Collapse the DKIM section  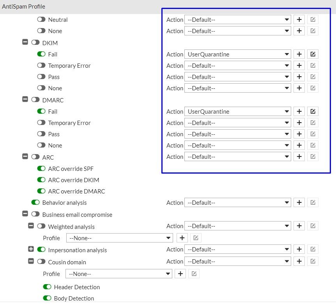point(25,42)
